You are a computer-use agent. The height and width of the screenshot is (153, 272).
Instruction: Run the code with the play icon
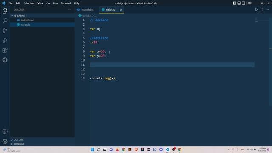click(256, 10)
